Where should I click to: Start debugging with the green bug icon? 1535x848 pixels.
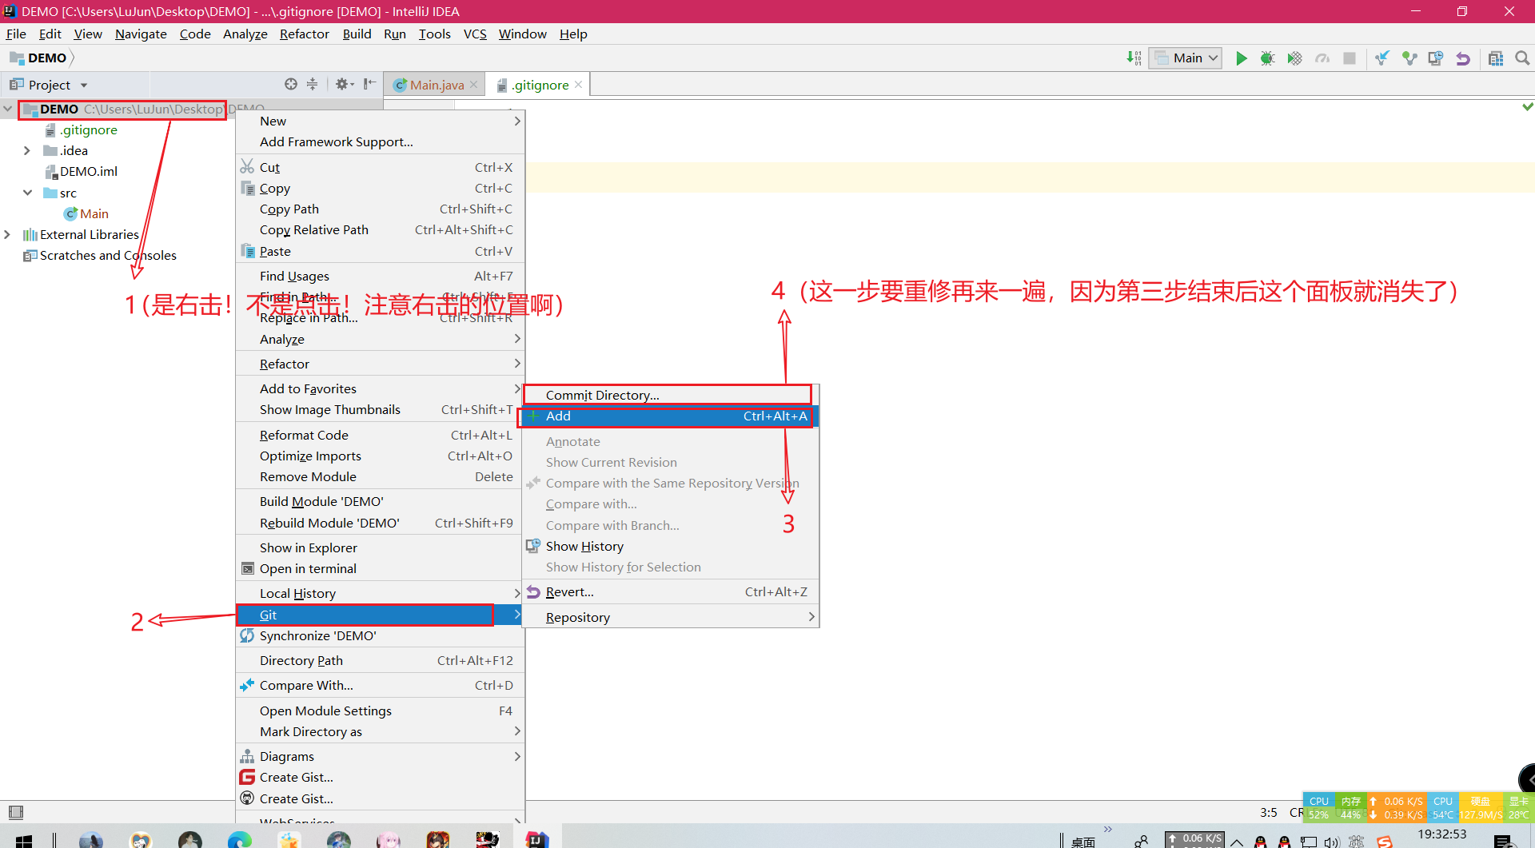click(x=1267, y=58)
